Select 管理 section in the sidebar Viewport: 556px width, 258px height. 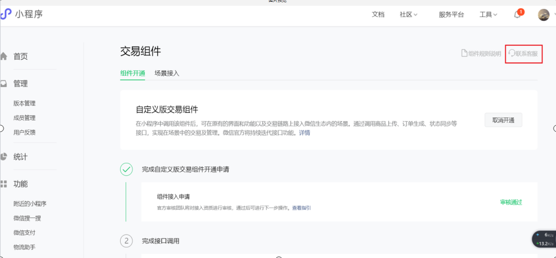pyautogui.click(x=21, y=84)
